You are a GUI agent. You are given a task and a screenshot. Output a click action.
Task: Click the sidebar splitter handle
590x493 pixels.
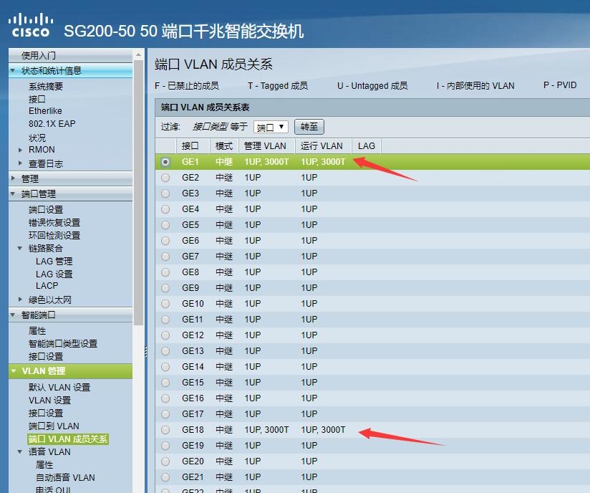(145, 351)
